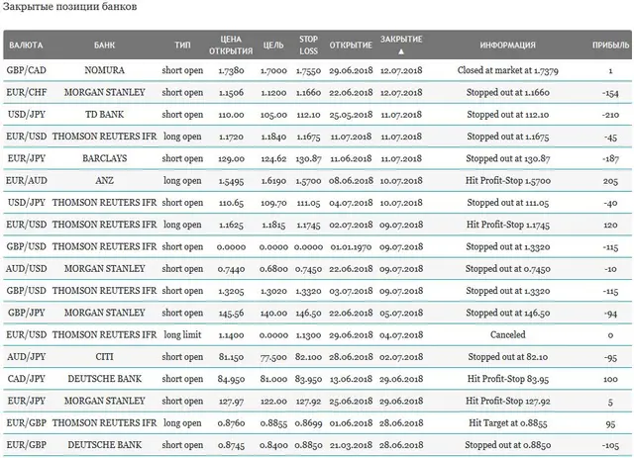Click ANZ bank name
634x458 pixels.
[104, 181]
